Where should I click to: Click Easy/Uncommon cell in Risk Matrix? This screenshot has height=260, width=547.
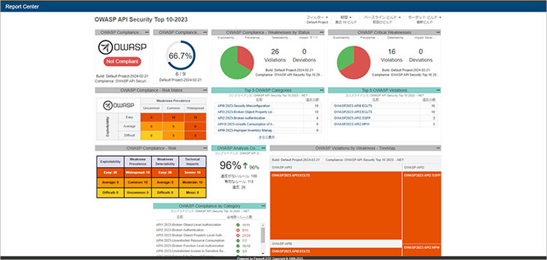click(x=151, y=117)
